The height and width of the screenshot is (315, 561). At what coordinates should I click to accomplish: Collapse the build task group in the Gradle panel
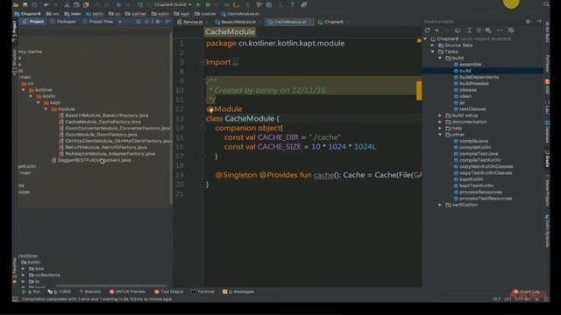tap(440, 58)
